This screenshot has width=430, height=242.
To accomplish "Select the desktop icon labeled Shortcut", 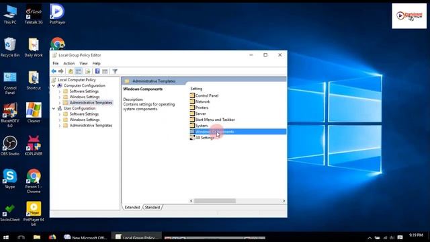I will pyautogui.click(x=34, y=81).
